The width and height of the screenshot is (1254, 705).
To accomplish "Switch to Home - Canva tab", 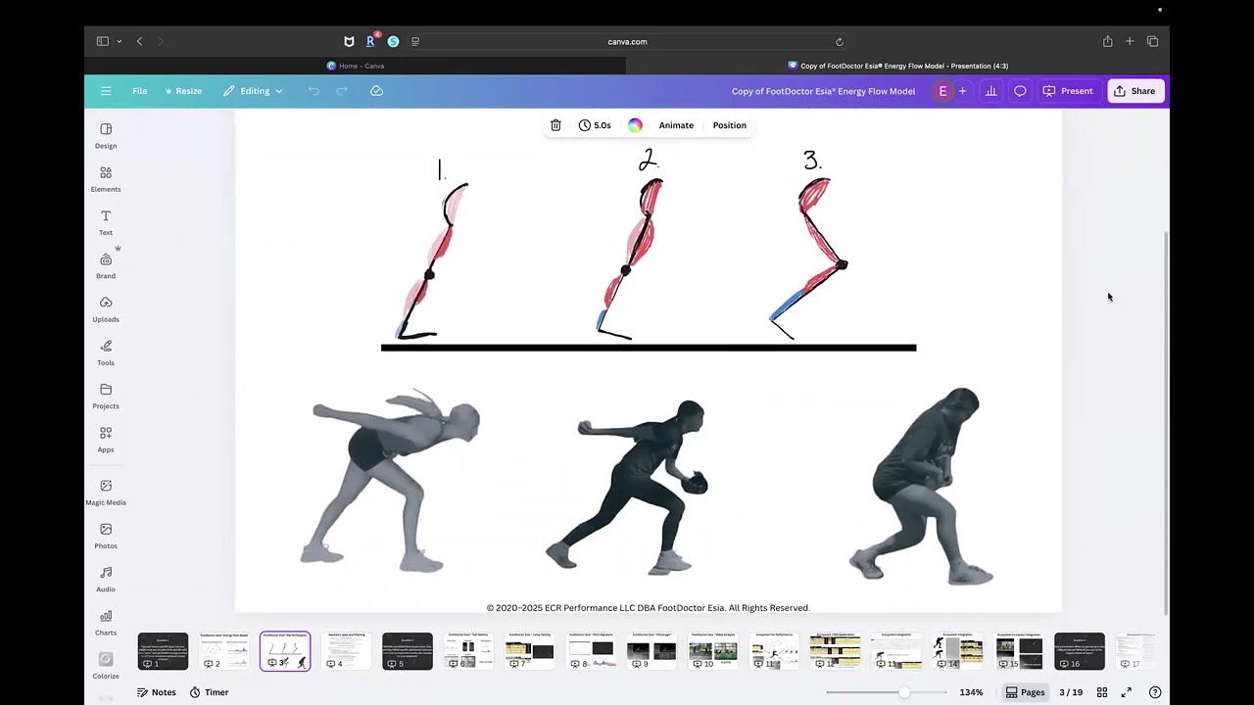I will (355, 66).
